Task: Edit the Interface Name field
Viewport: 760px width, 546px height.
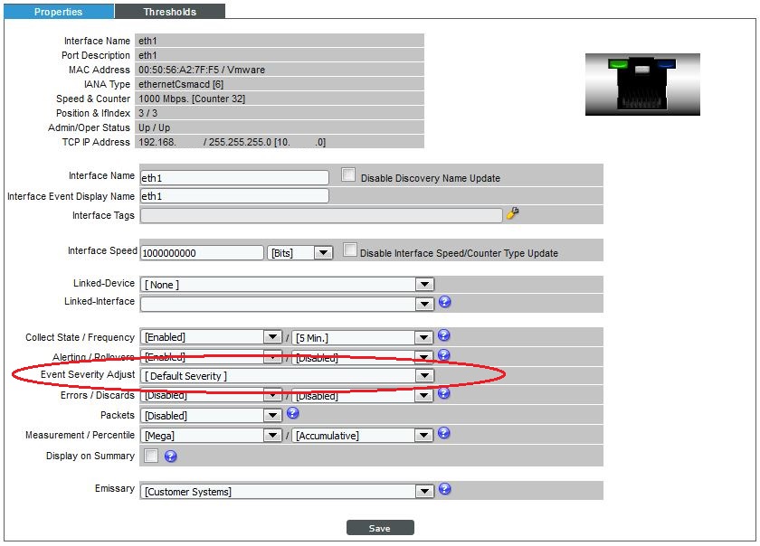Action: click(234, 178)
